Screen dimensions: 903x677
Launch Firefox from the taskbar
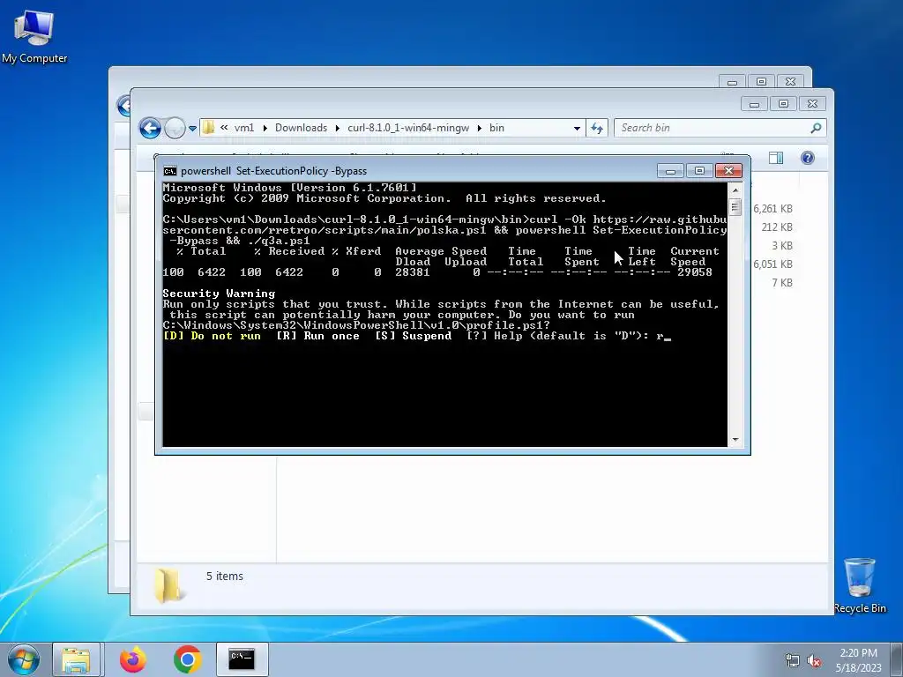pyautogui.click(x=133, y=659)
